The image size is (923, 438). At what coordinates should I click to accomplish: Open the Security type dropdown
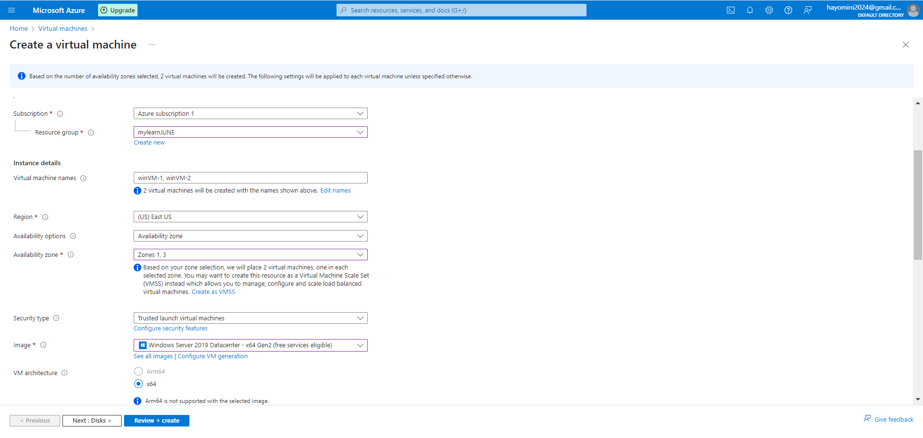(x=250, y=318)
